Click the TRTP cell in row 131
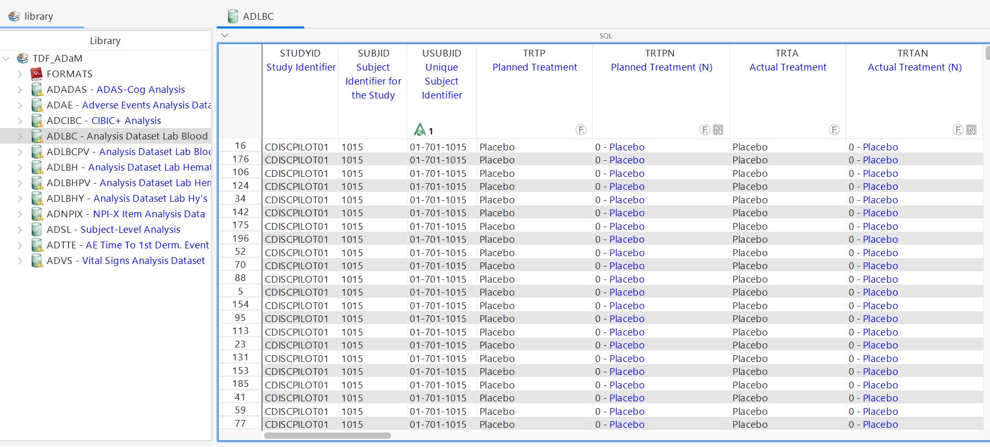990x447 pixels. (534, 358)
